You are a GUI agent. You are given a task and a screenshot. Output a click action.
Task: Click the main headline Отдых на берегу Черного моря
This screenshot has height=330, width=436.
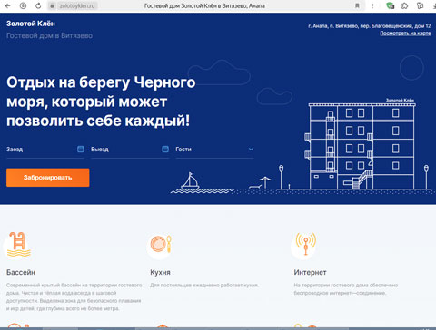(x=101, y=102)
